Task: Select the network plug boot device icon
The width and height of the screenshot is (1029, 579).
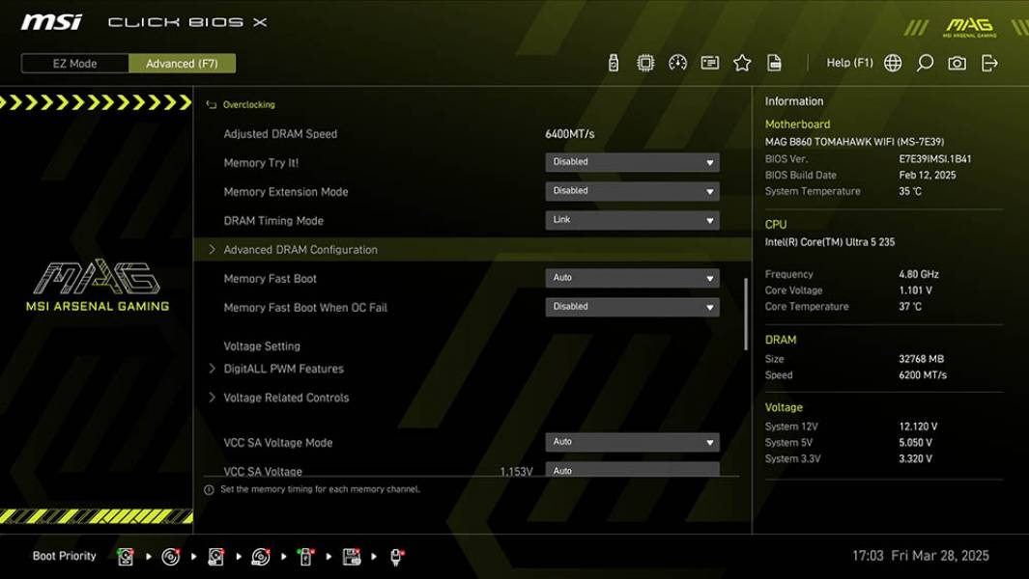Action: [396, 557]
